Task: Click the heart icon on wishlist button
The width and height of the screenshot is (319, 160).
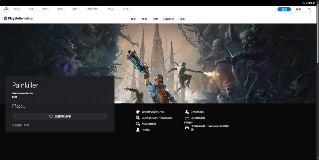Action: (x=51, y=116)
